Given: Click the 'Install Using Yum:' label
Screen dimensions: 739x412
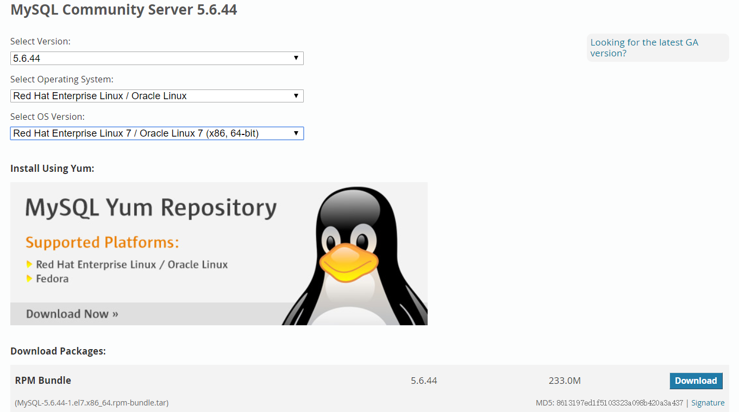Looking at the screenshot, I should point(52,169).
